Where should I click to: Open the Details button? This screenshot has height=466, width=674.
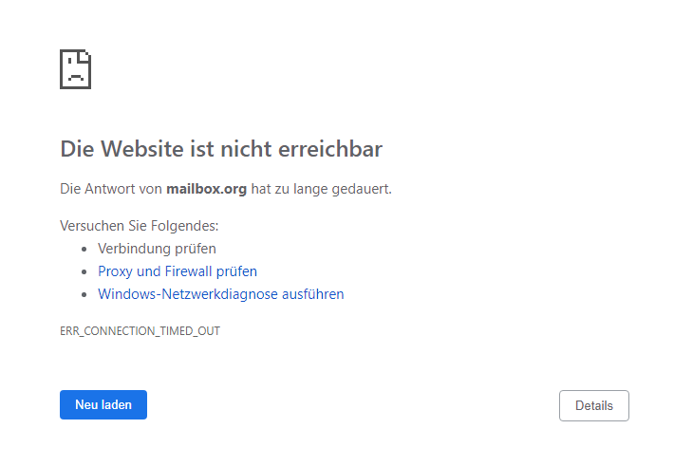593,405
